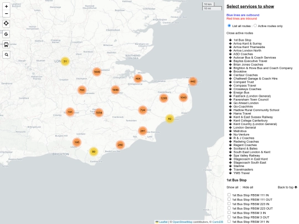This screenshot has width=299, height=224.
Task: Open the Leaflet attribution link
Action: [163, 222]
